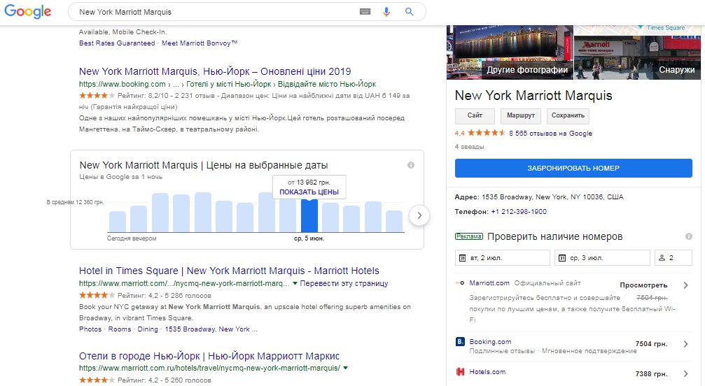Click Просмотреть on the Marriott.com row

(x=643, y=285)
